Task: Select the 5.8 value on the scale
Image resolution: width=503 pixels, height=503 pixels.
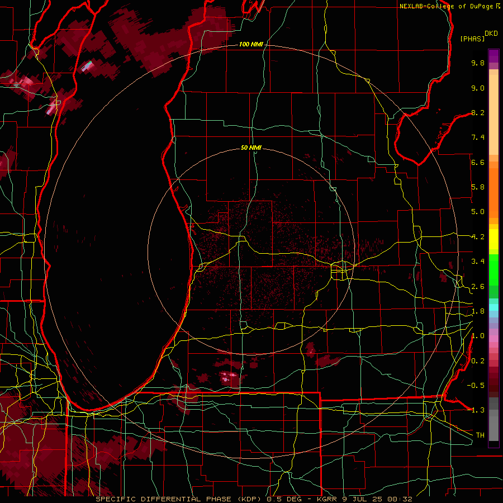Action: [x=478, y=187]
